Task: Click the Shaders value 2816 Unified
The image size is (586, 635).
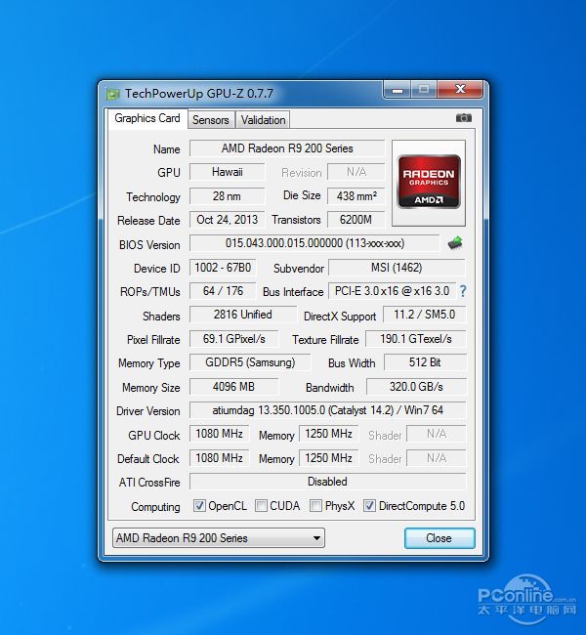Action: [243, 315]
